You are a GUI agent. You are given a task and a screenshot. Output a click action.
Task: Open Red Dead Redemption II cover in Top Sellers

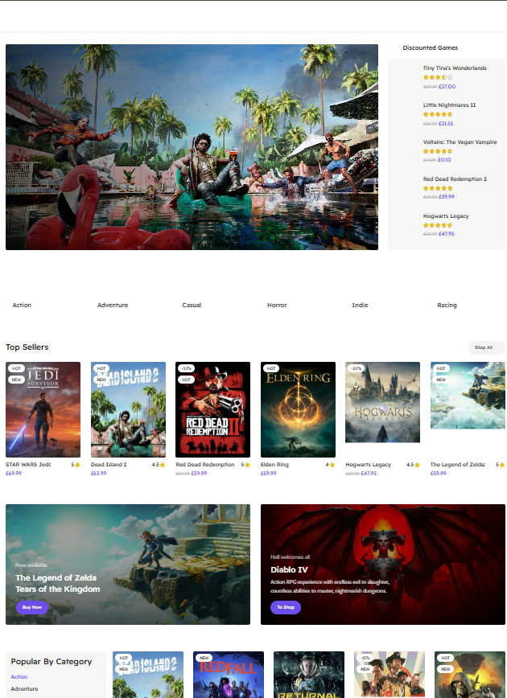tap(213, 409)
